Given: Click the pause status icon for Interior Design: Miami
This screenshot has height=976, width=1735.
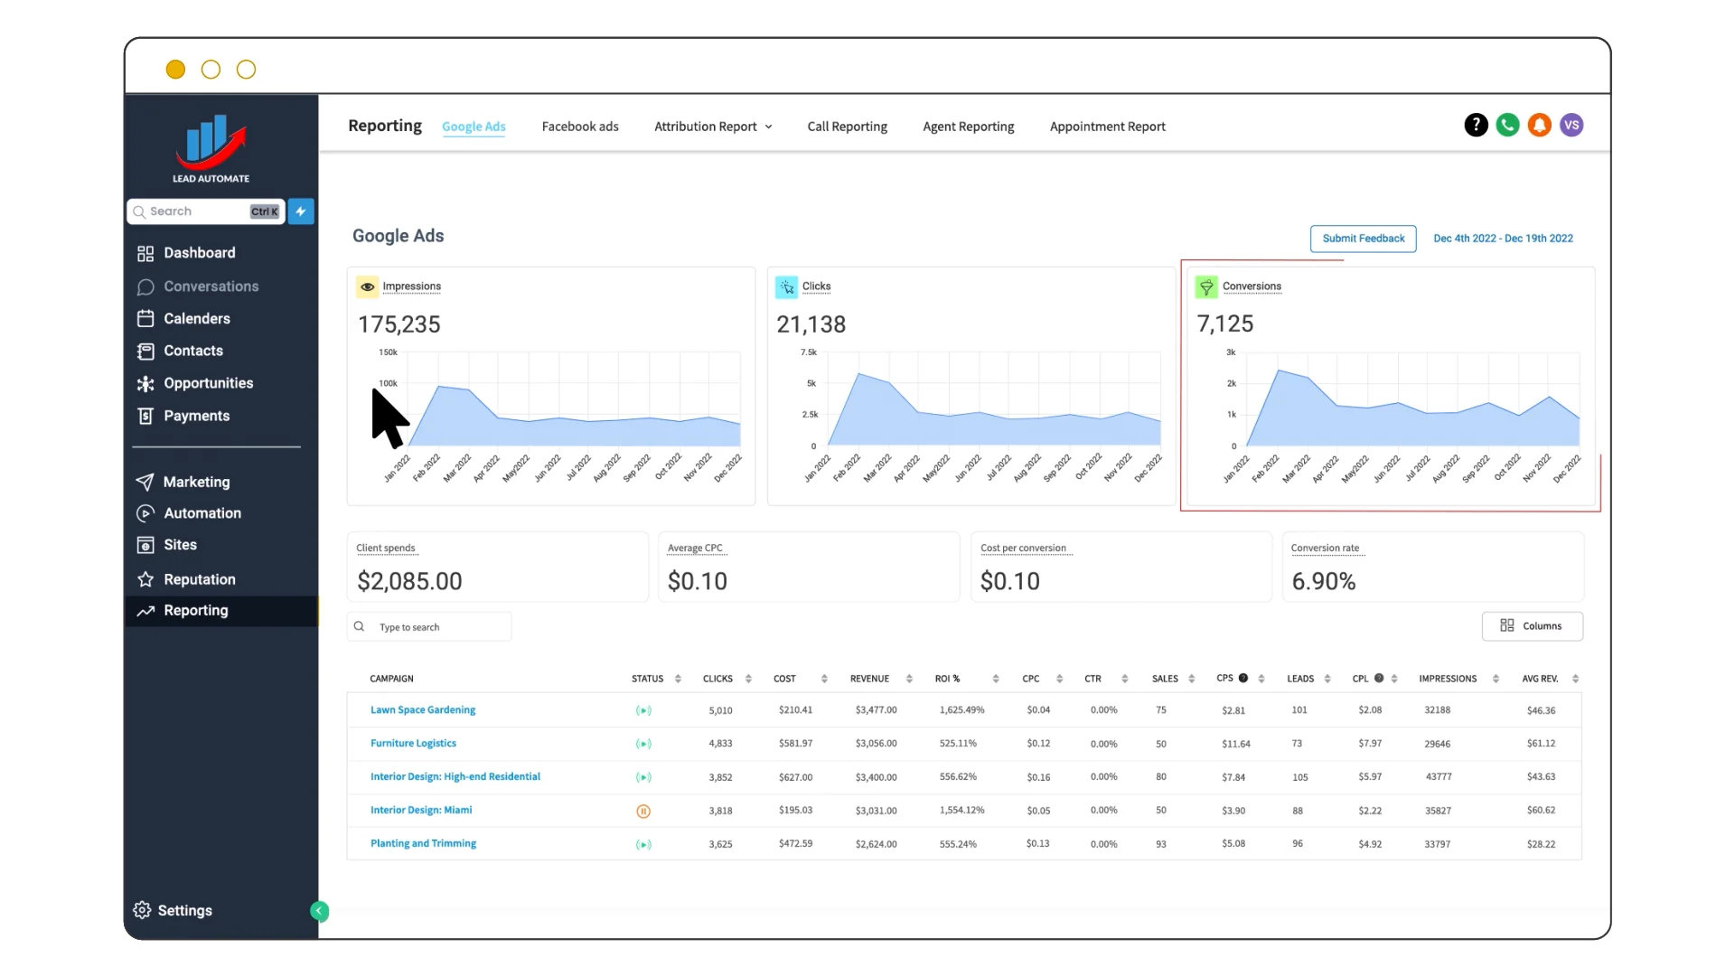Looking at the screenshot, I should click(x=643, y=811).
